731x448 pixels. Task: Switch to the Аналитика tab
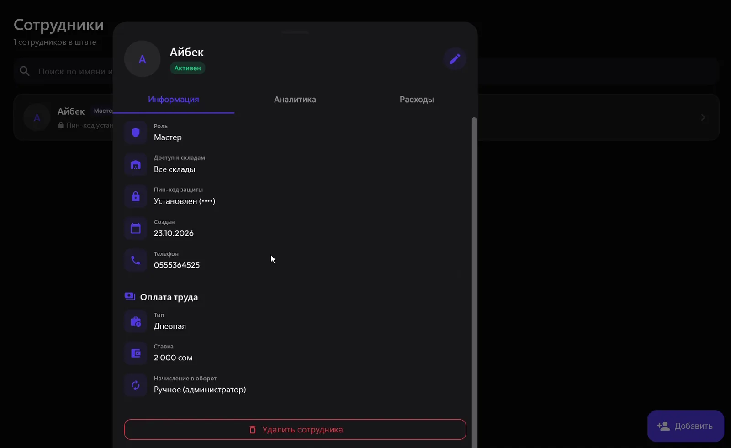click(x=295, y=100)
